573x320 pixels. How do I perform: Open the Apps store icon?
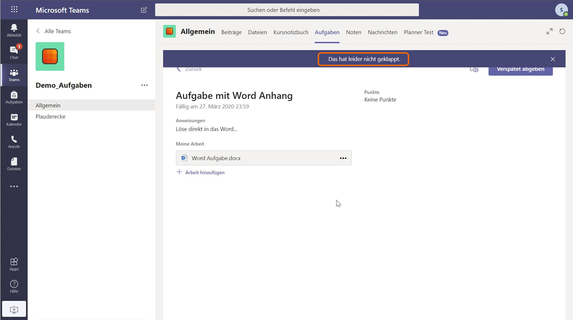[14, 264]
